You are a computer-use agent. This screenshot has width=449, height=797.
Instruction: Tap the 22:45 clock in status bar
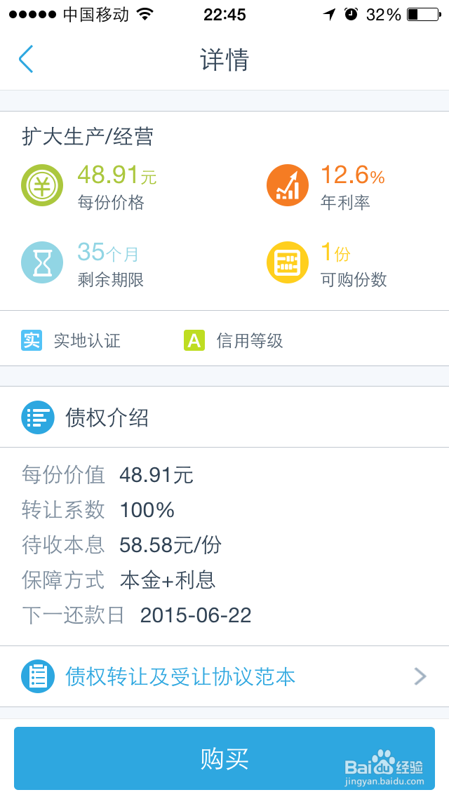224,15
